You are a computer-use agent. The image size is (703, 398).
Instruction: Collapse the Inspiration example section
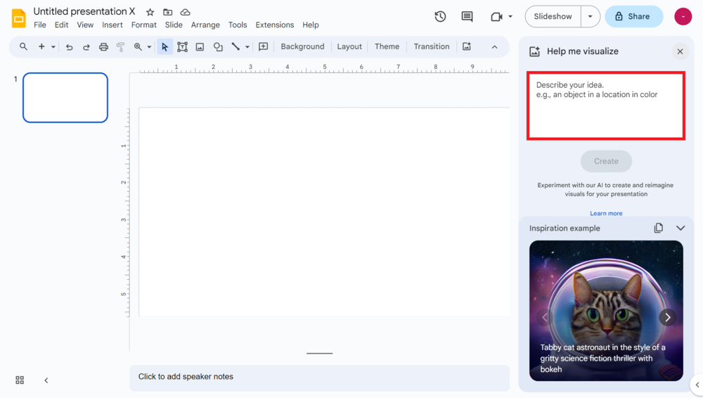point(680,228)
